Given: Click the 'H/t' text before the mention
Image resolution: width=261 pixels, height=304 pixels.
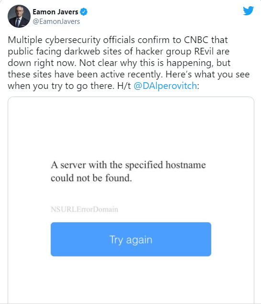Looking at the screenshot, I should pos(124,86).
